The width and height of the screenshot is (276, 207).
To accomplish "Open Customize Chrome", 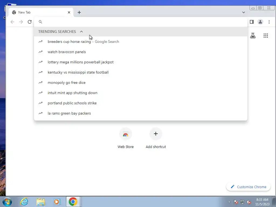I will coord(248,187).
